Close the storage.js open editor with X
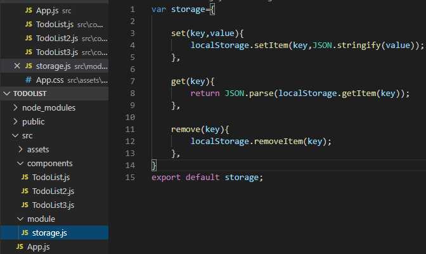Viewport: 426px width, 254px height. tap(17, 66)
